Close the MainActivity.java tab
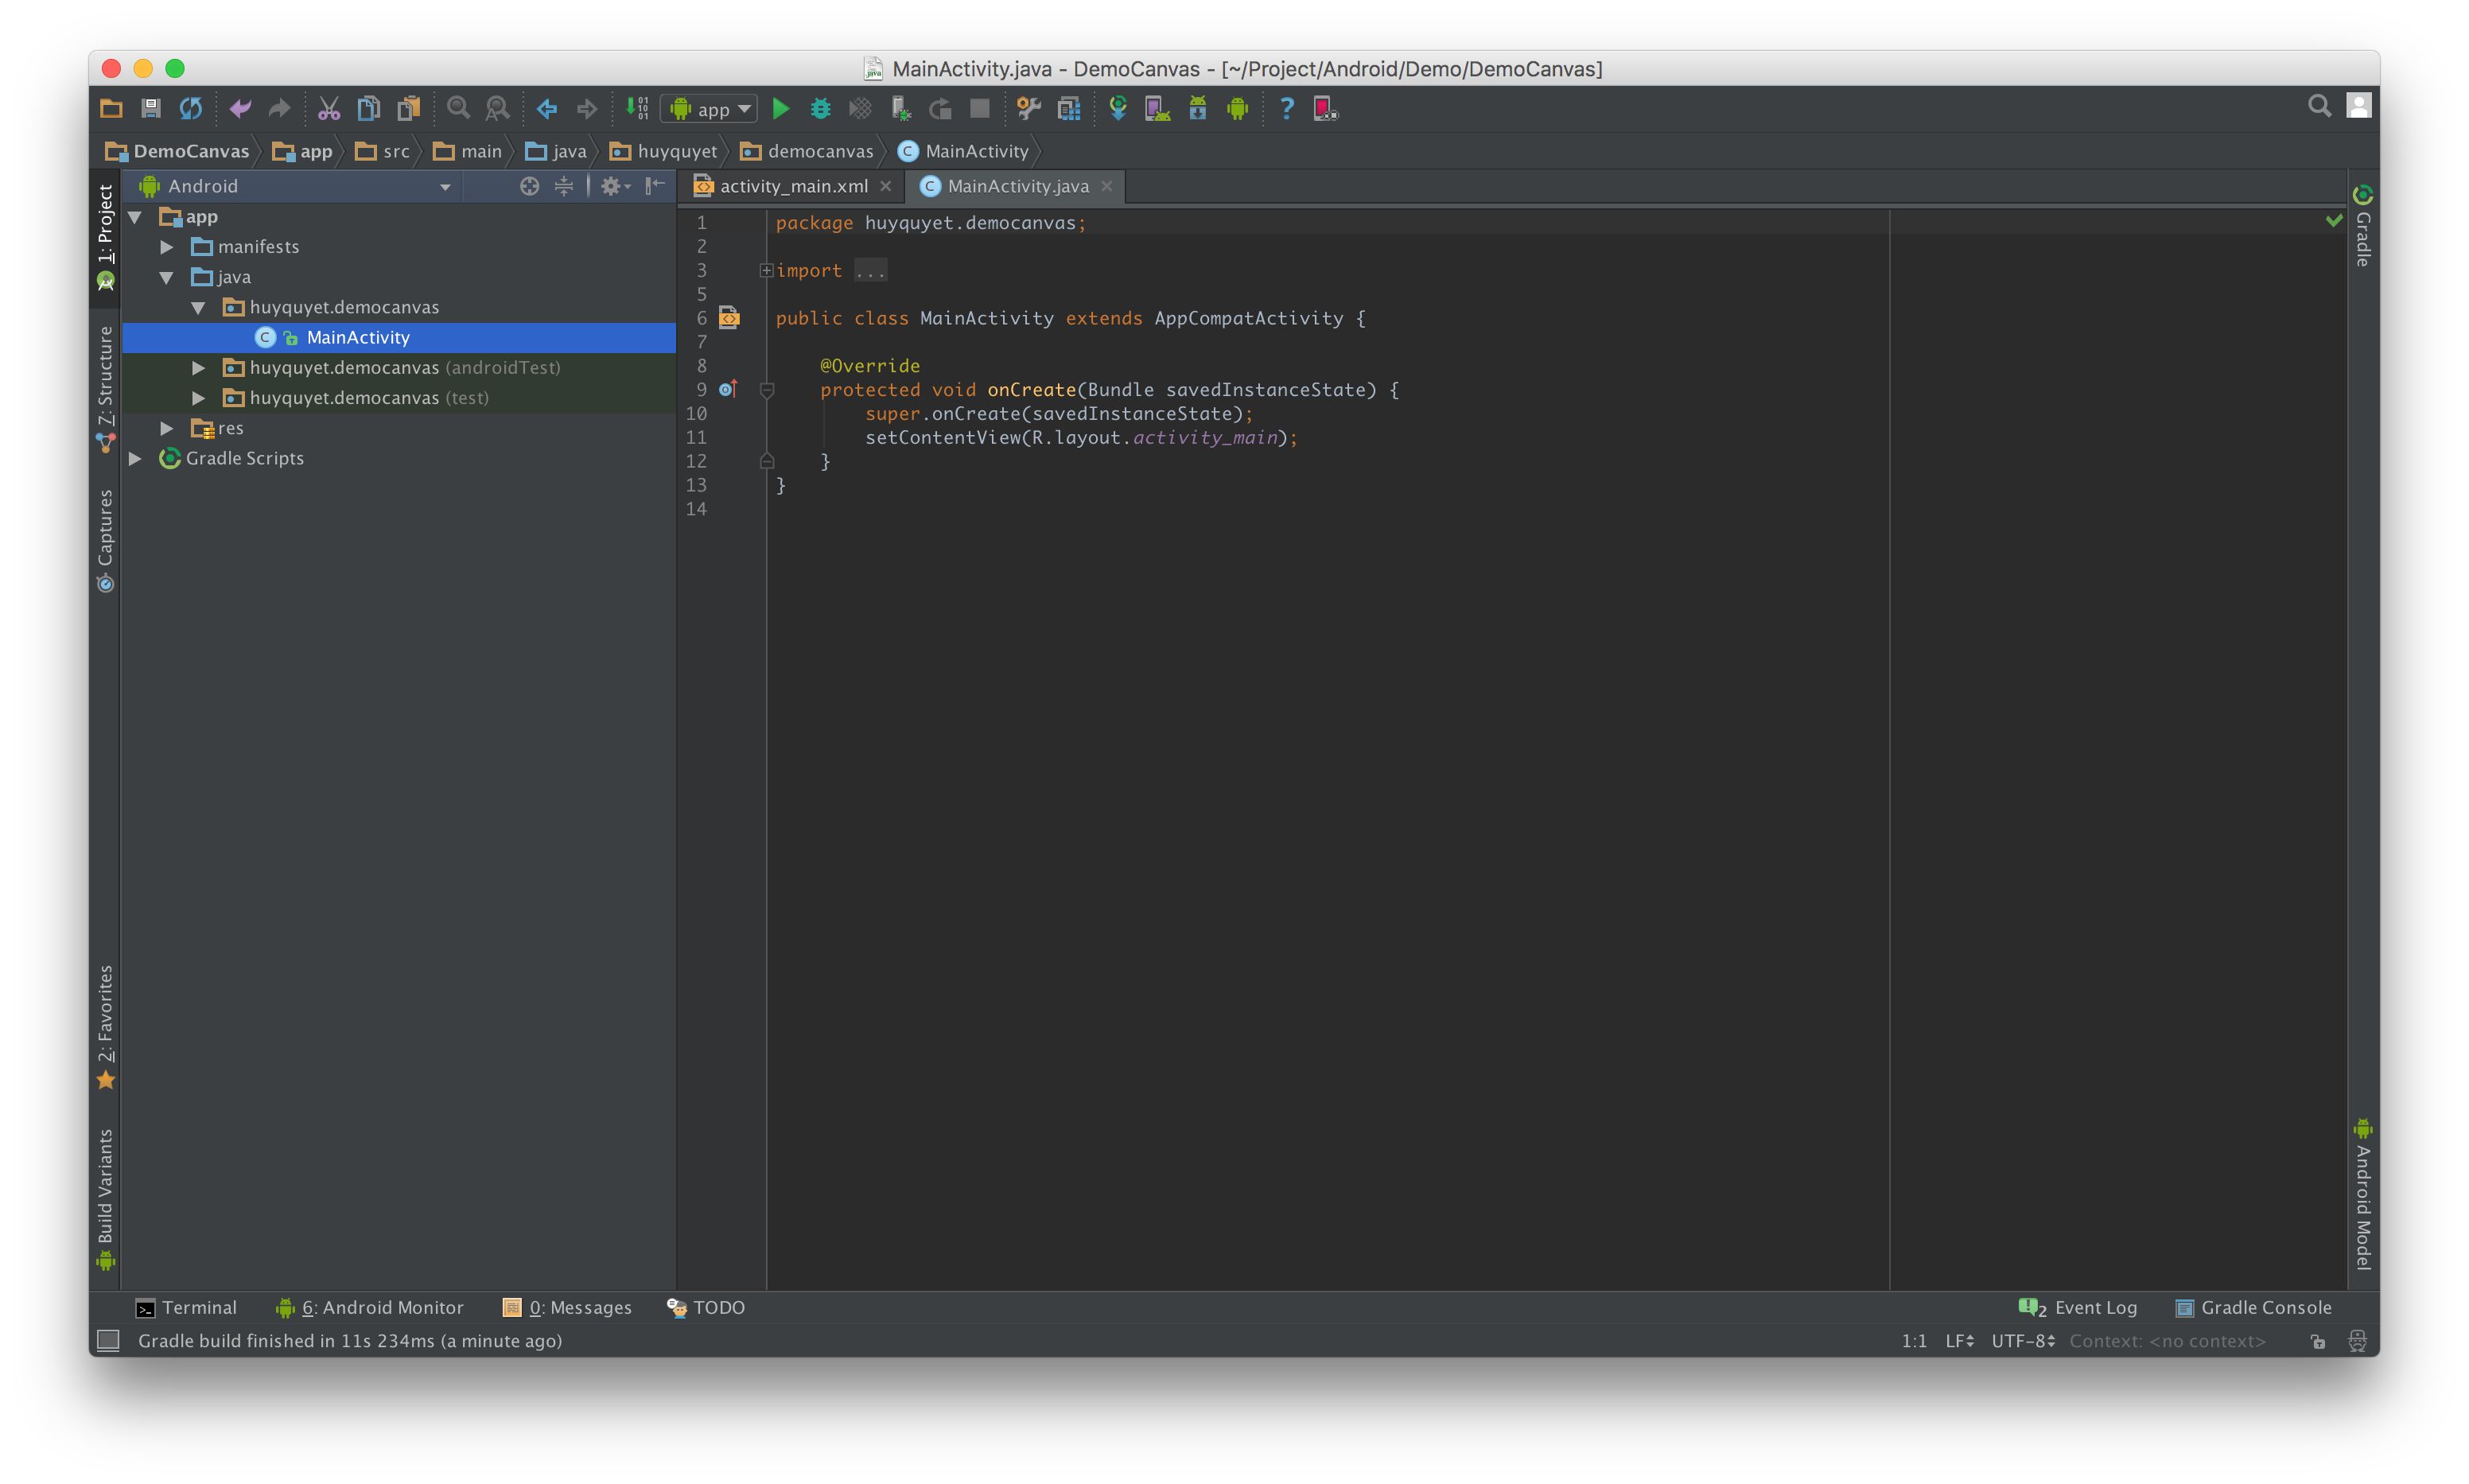Screen dimensions: 2469x1484 click(1107, 186)
